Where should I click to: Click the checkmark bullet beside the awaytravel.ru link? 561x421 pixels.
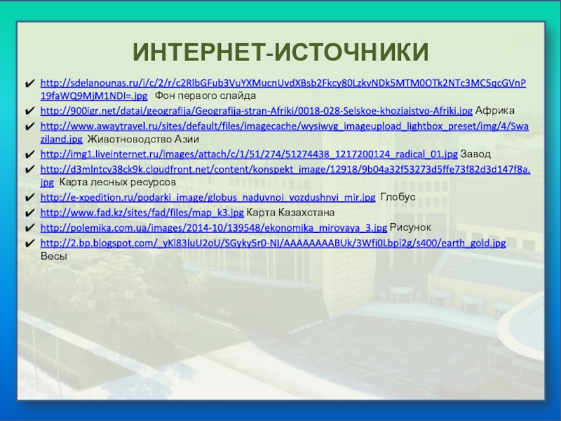29,127
